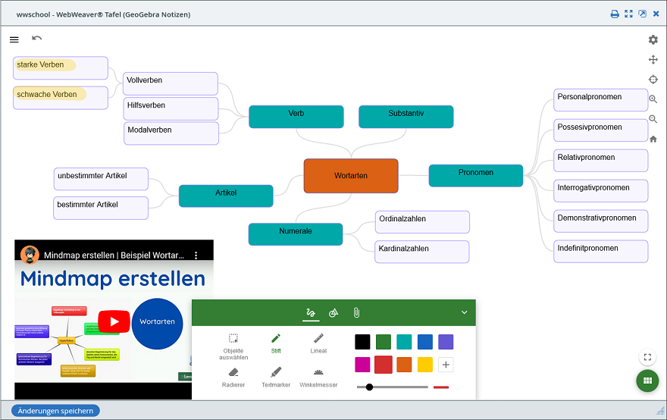Reset view with the home icon
Screen dimensions: 667x420
[x=653, y=139]
